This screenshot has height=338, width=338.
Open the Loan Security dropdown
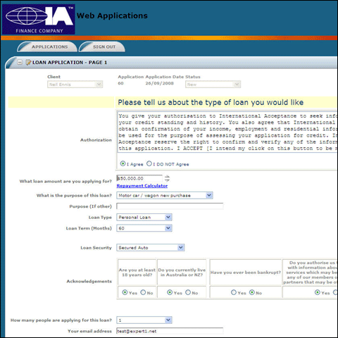[x=151, y=248]
